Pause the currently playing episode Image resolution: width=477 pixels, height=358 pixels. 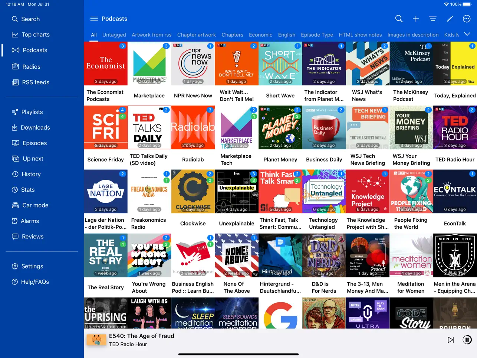[467, 339]
